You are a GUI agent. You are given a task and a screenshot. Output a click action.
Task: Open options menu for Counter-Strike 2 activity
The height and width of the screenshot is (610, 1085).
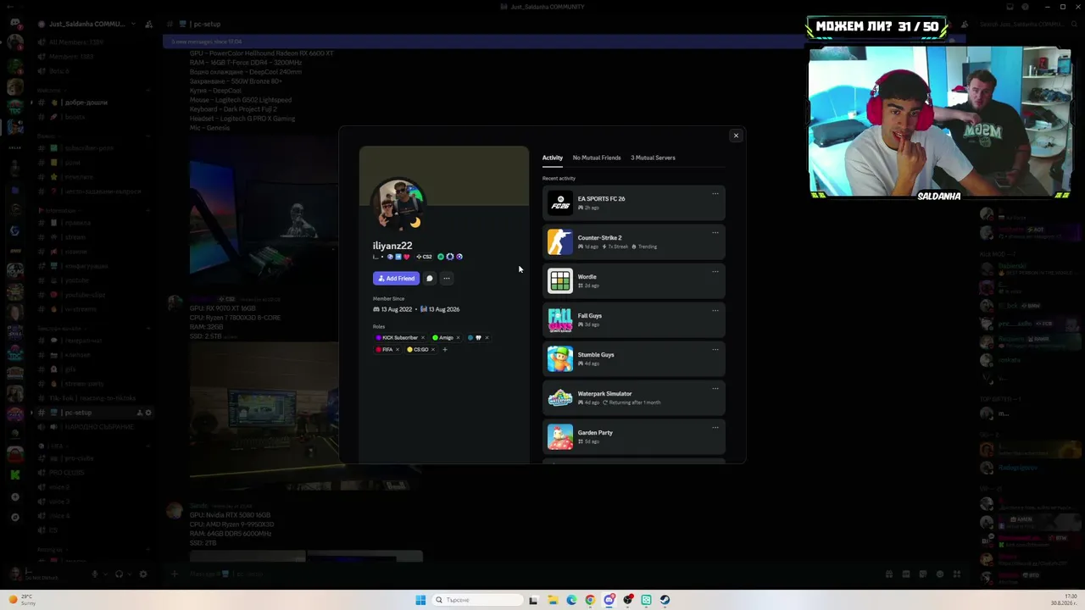[715, 233]
